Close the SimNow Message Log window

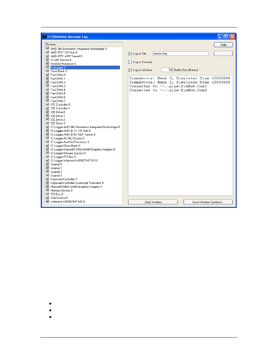point(232,37)
